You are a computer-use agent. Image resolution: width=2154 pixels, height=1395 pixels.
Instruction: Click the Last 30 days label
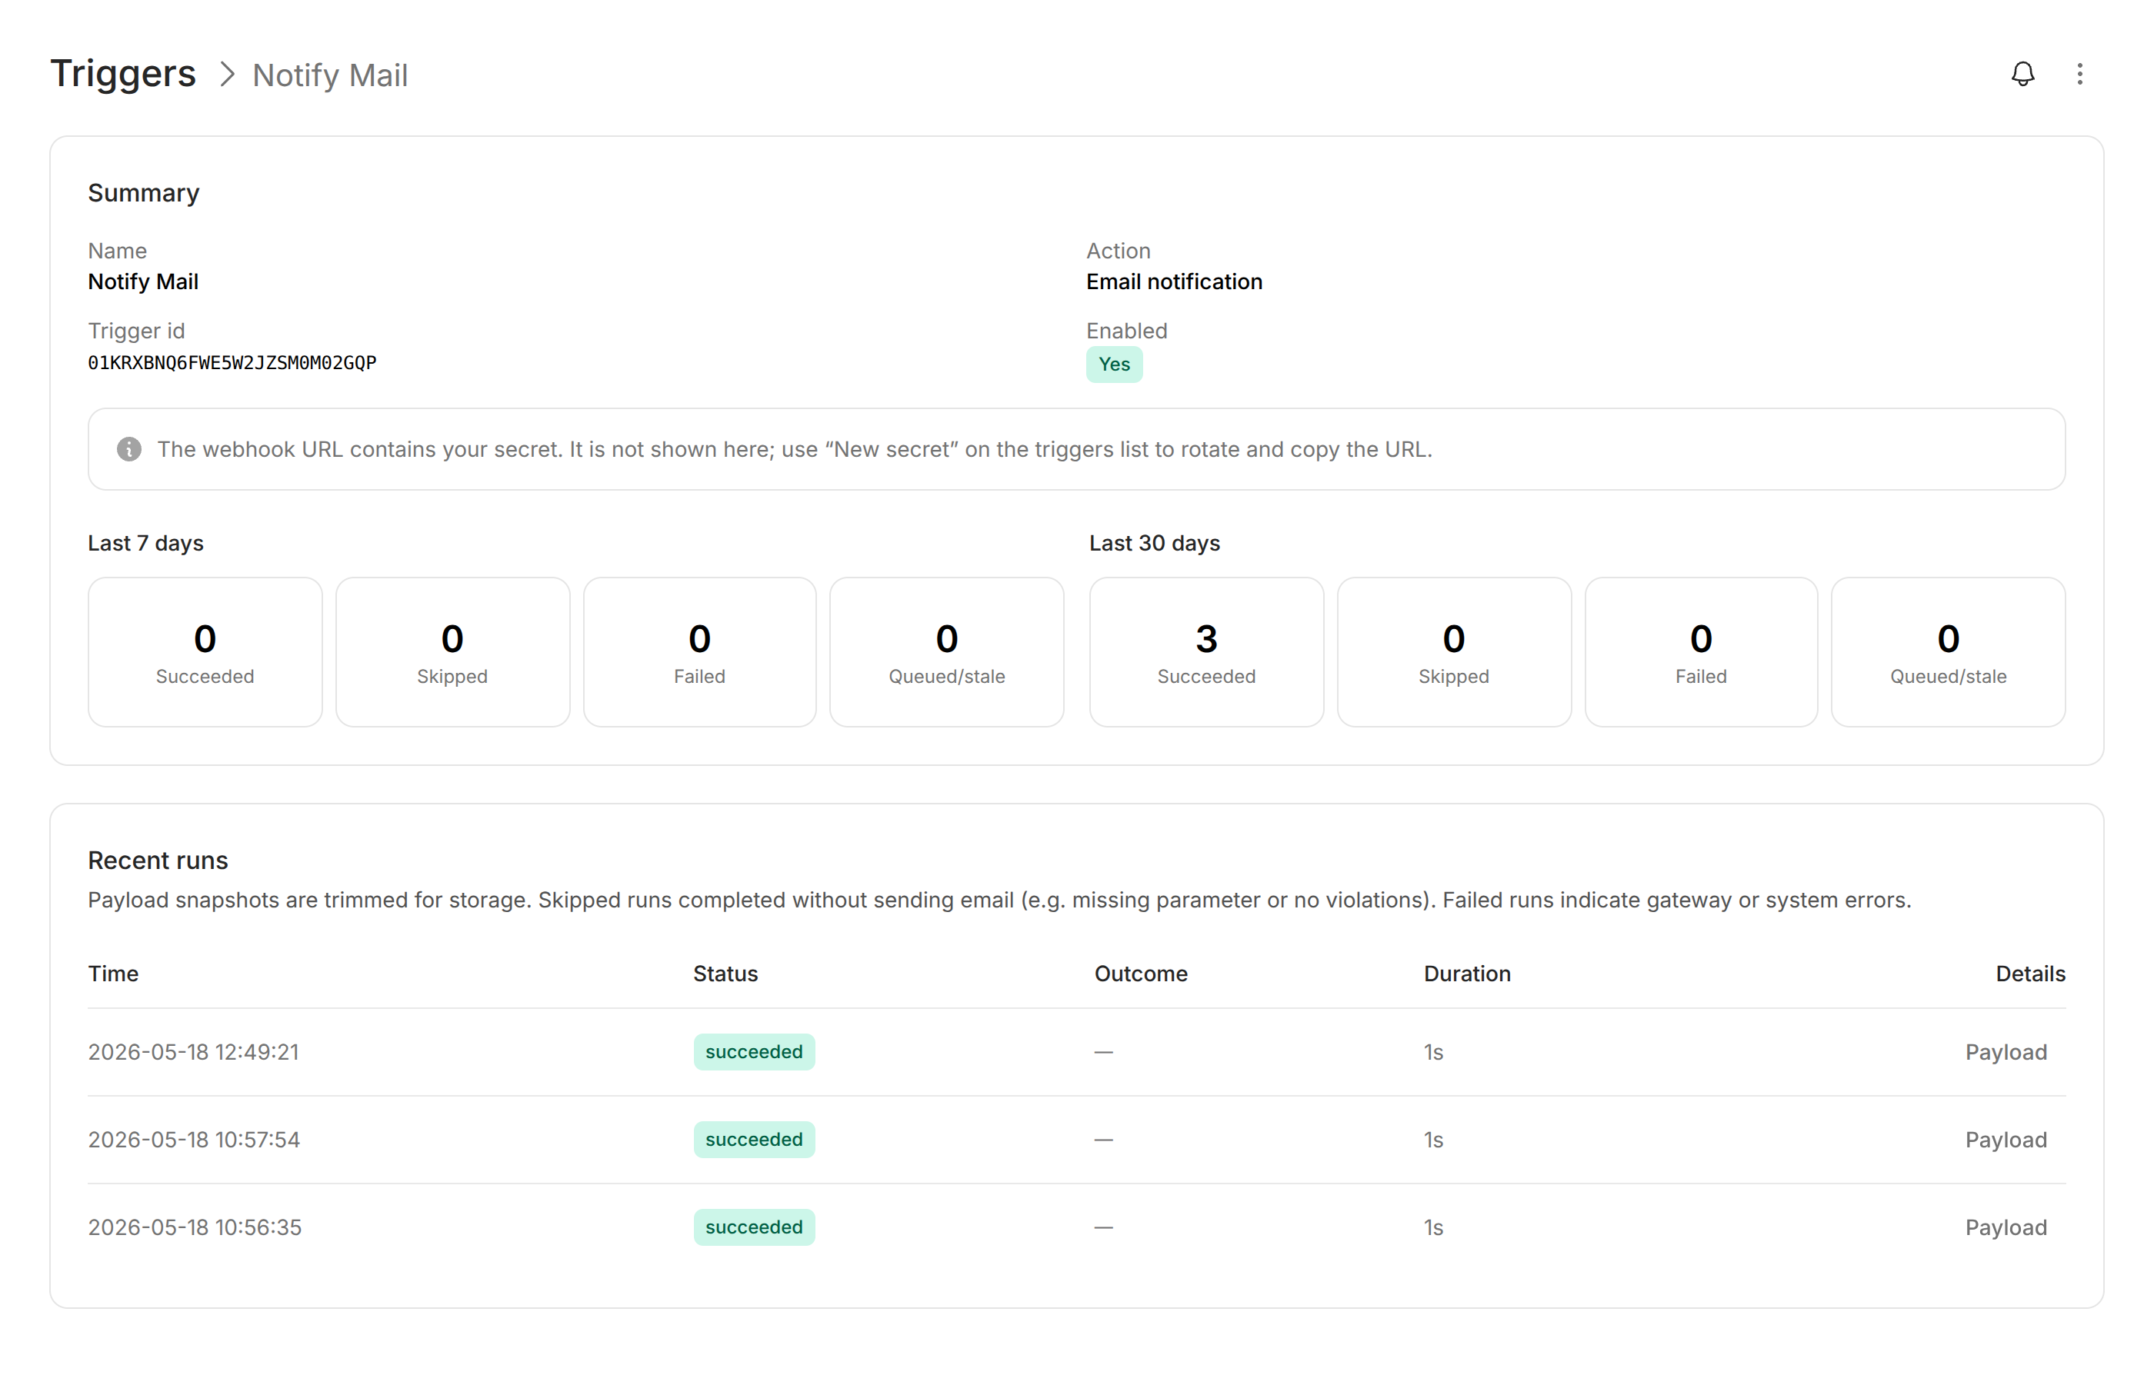[x=1154, y=543]
